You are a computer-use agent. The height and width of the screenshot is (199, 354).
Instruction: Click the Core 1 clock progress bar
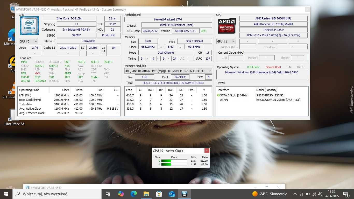tap(174, 165)
